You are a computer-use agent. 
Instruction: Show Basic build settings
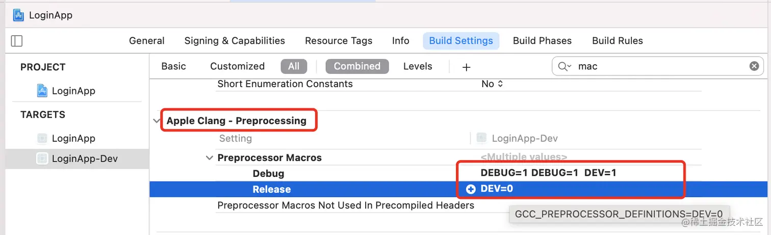pyautogui.click(x=173, y=66)
